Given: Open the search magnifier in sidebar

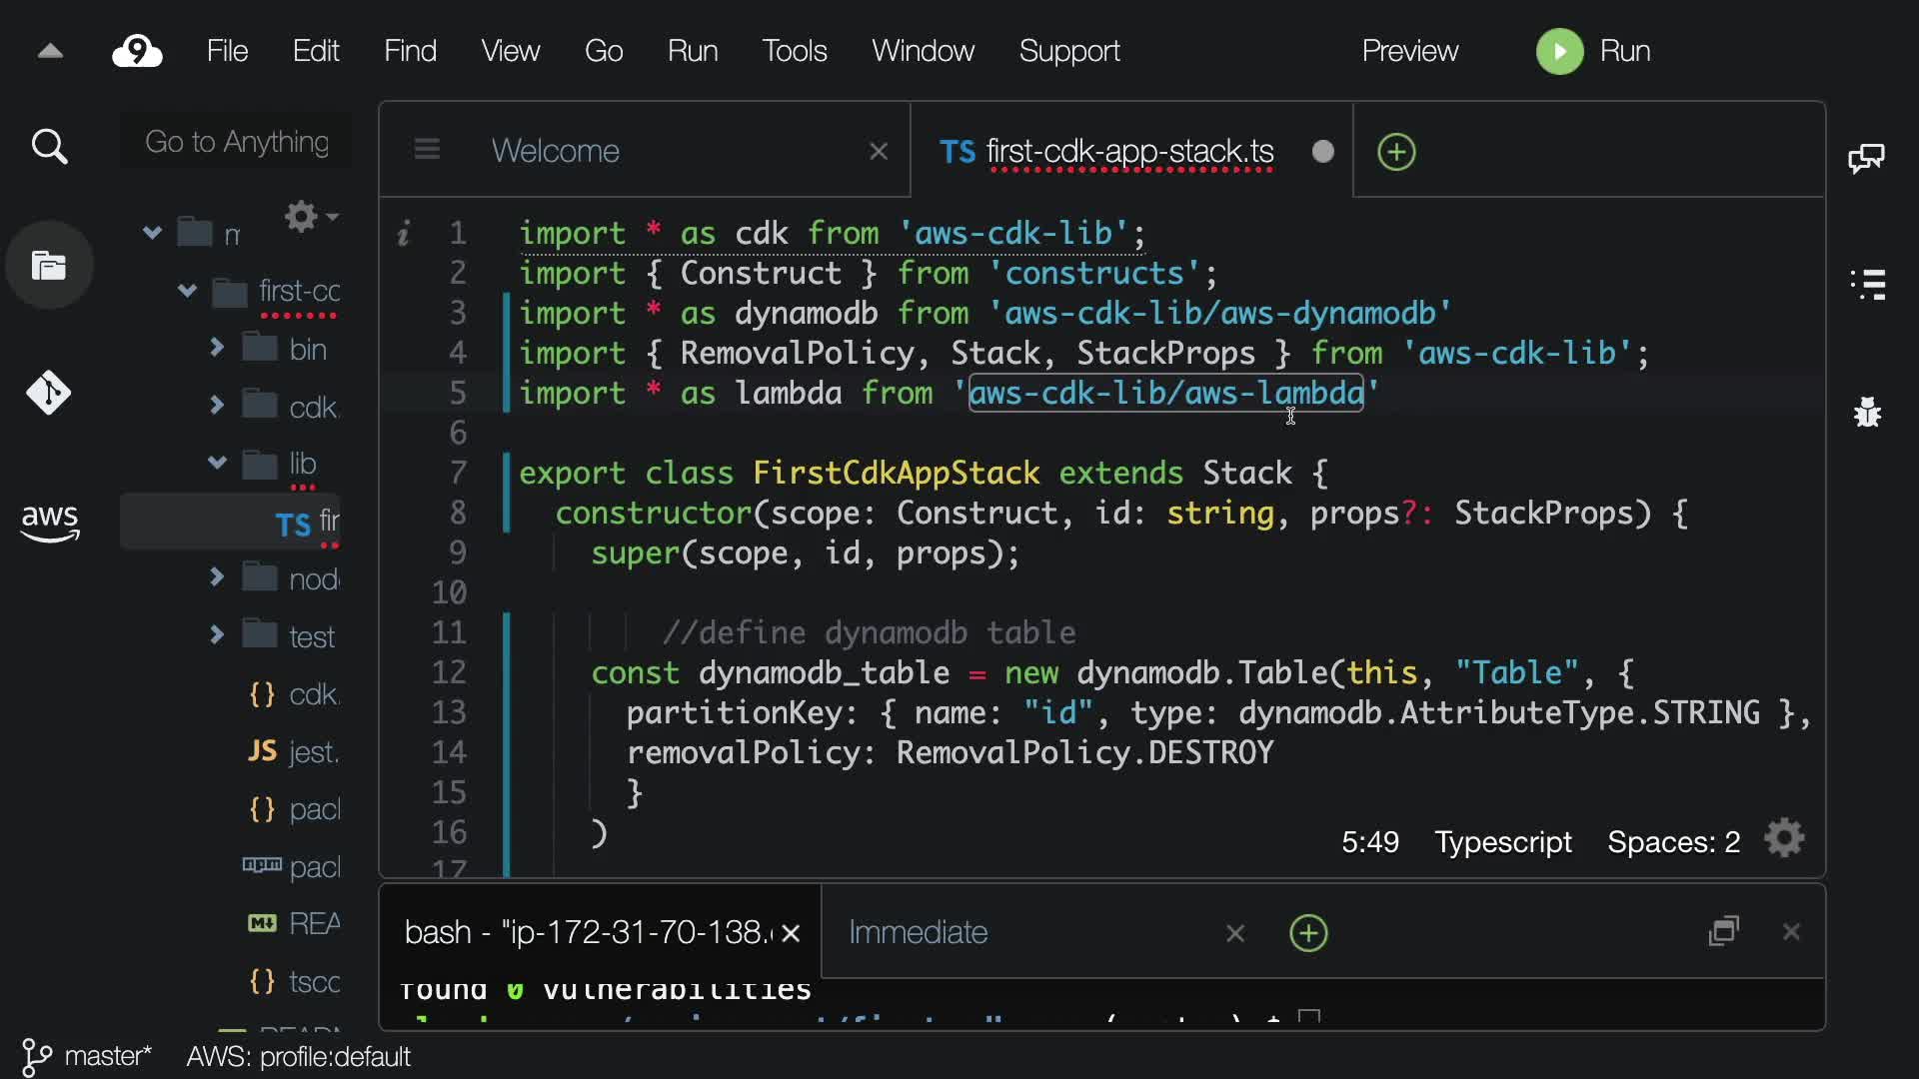Looking at the screenshot, I should [x=49, y=148].
